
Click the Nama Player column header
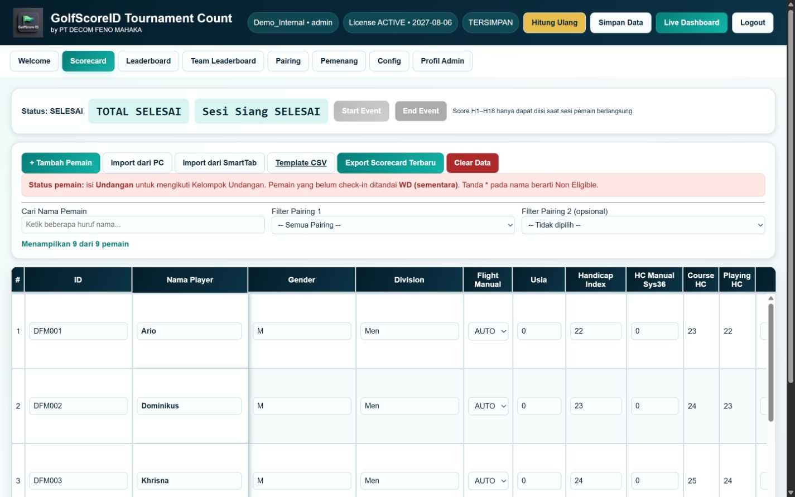pyautogui.click(x=190, y=279)
